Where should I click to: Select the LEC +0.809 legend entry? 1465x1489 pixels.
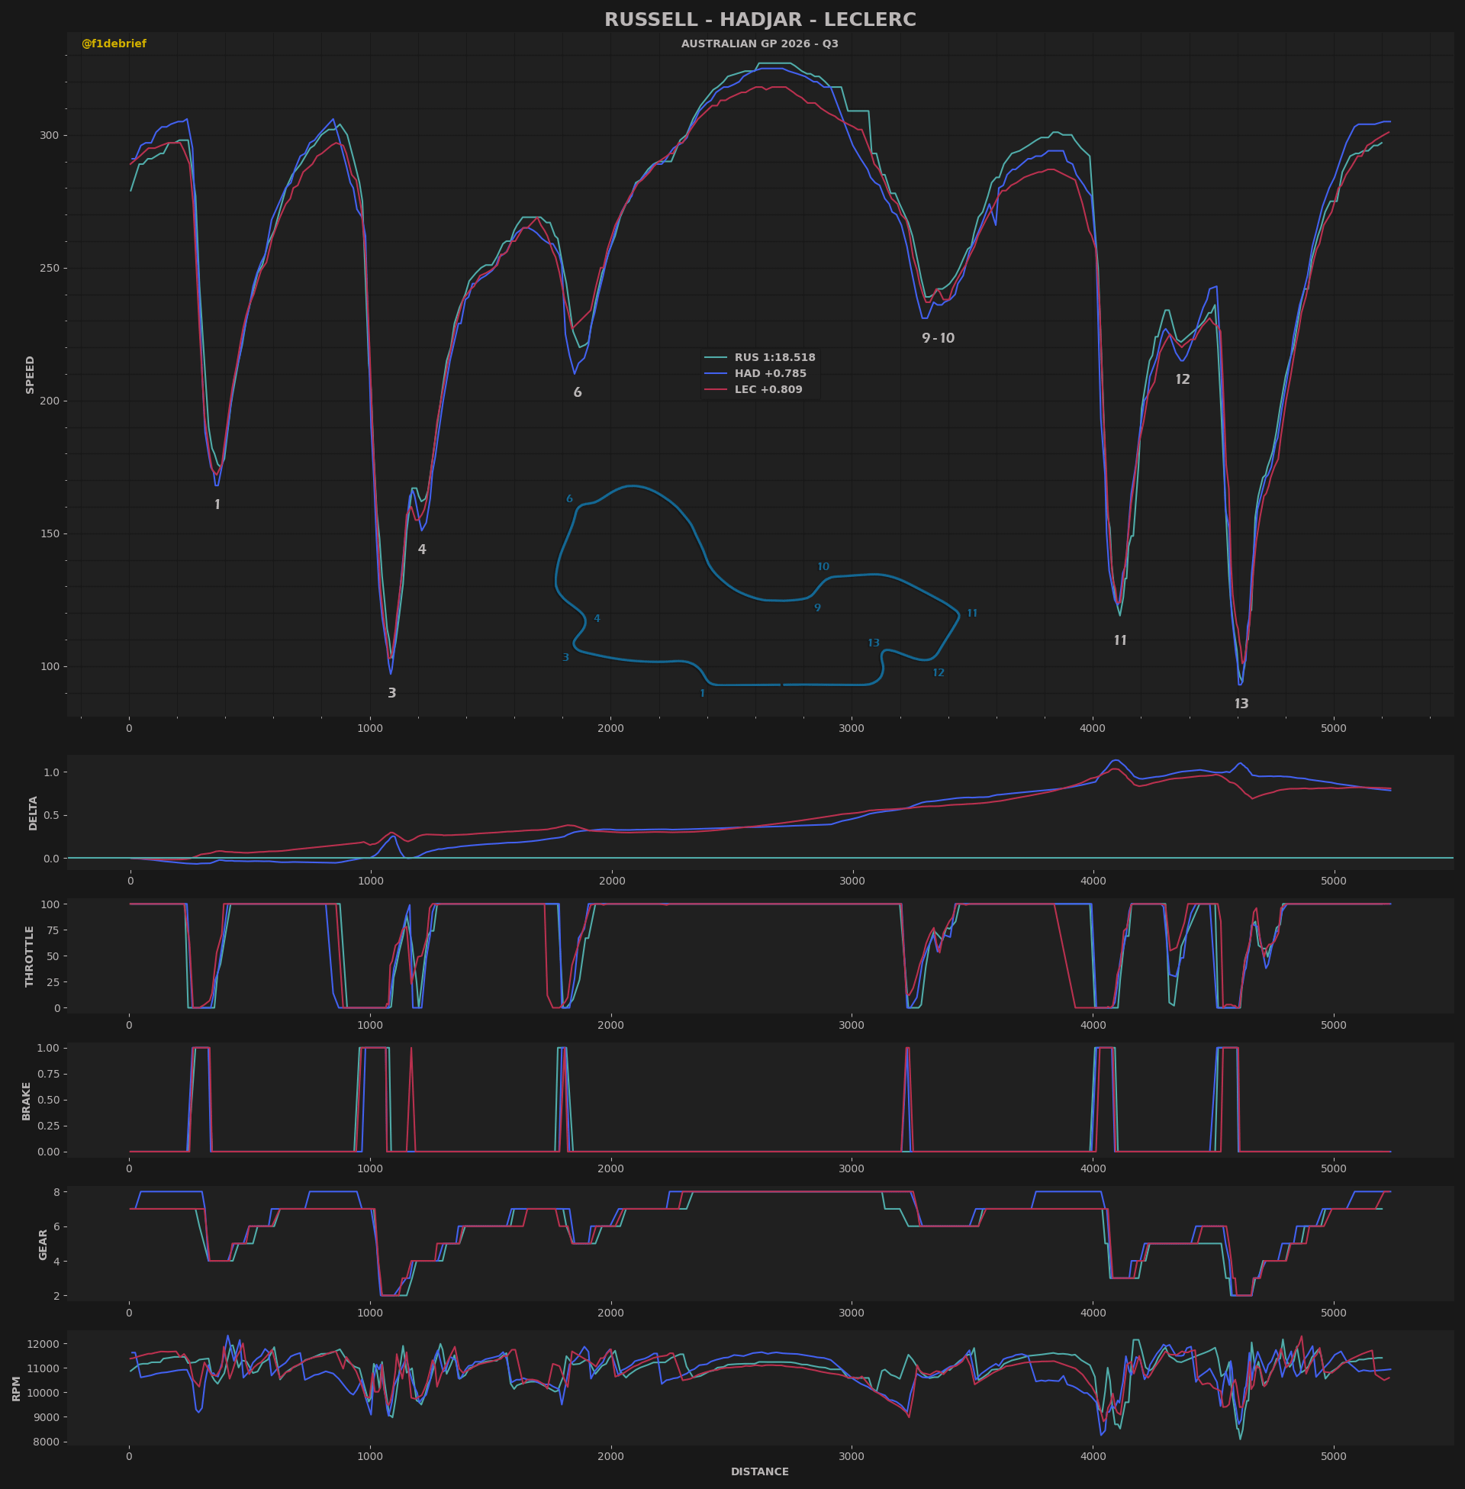pyautogui.click(x=768, y=389)
